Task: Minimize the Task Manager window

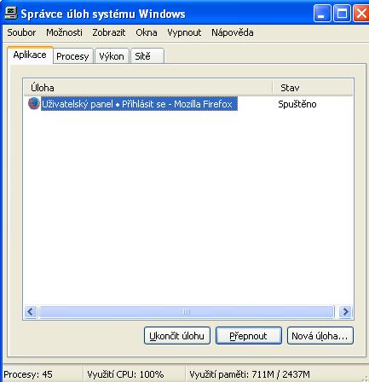Action: coord(322,14)
